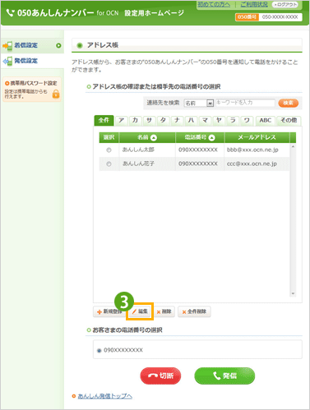
Task: Select the ヤ tab
Action: (x=219, y=121)
